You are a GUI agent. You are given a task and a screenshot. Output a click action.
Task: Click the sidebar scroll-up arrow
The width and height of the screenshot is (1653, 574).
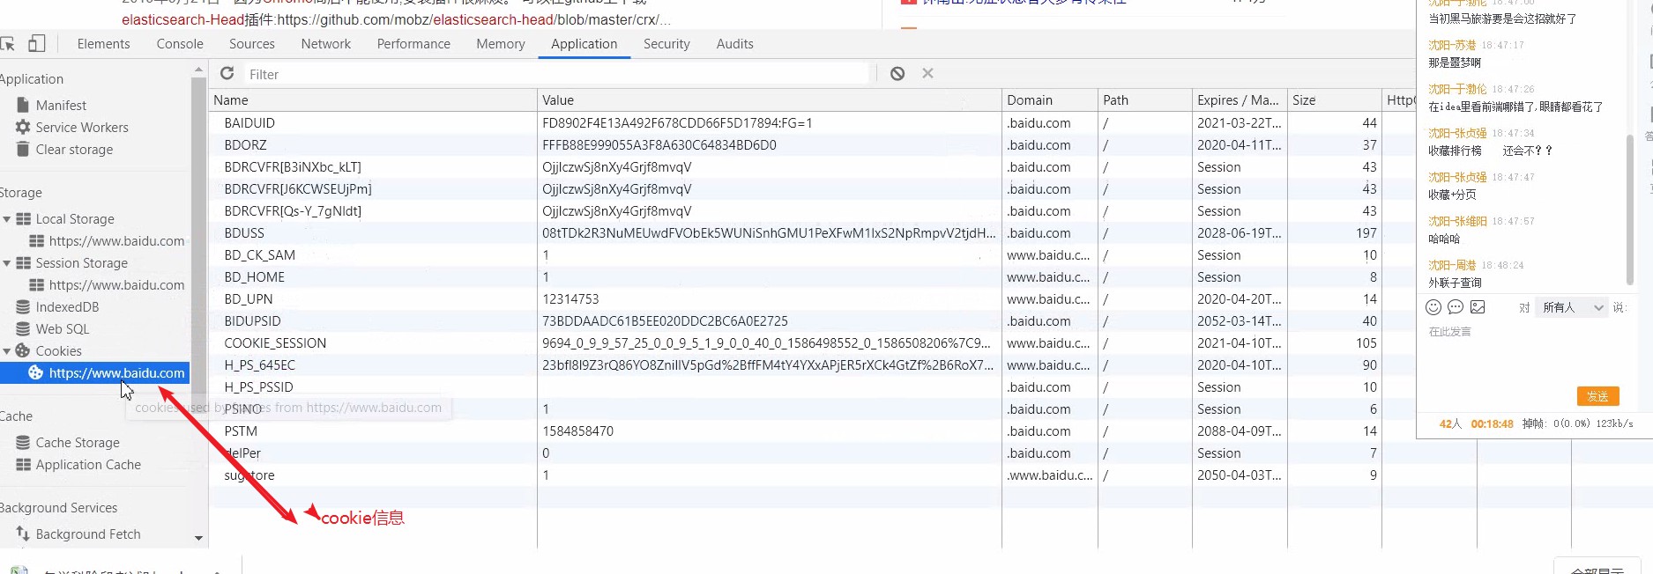pyautogui.click(x=198, y=69)
